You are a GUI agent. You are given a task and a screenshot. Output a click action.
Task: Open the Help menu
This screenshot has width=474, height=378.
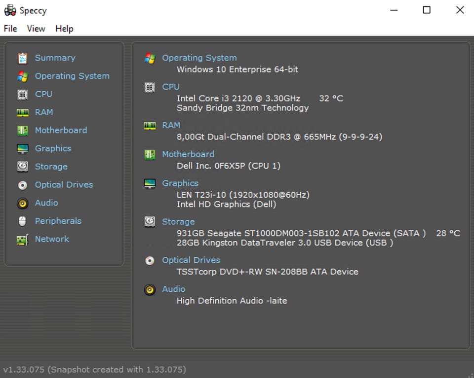pos(64,29)
